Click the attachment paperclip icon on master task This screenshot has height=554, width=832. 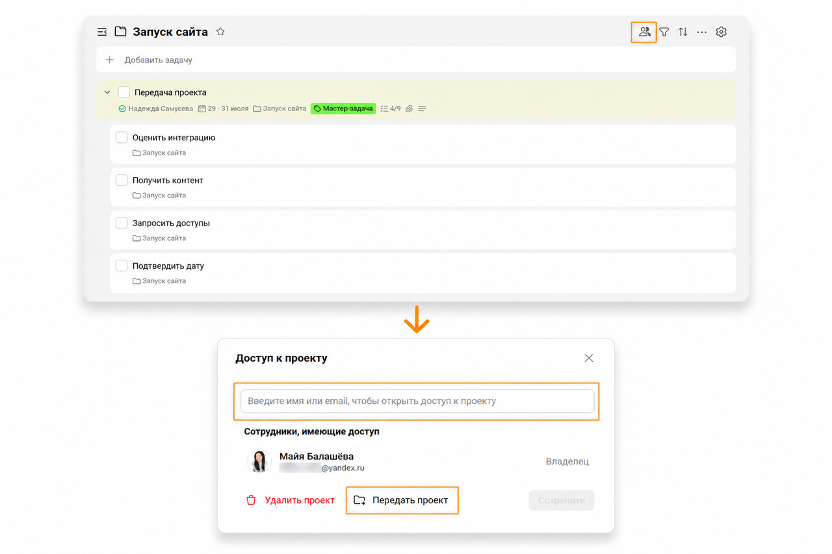[x=409, y=108]
